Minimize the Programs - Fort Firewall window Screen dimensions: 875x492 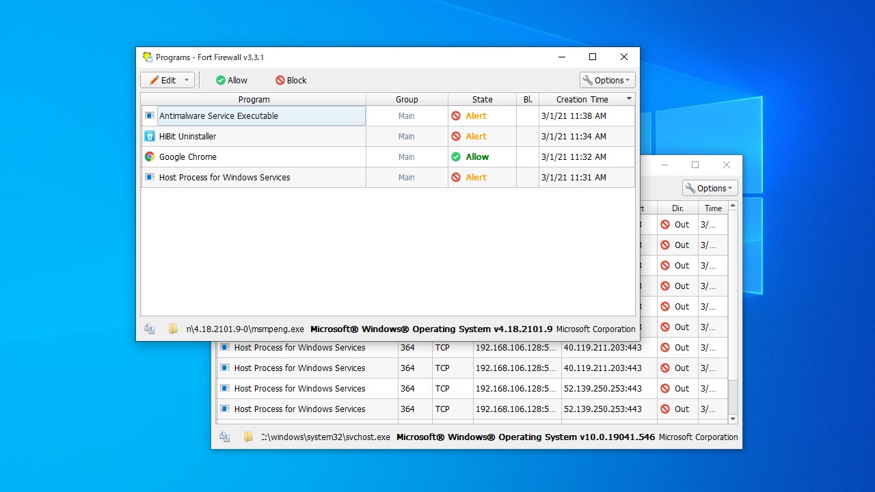[561, 57]
